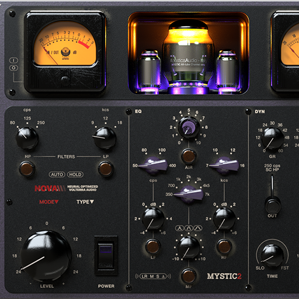Toggle the HP filter button
299x299 pixels.
(x=27, y=169)
